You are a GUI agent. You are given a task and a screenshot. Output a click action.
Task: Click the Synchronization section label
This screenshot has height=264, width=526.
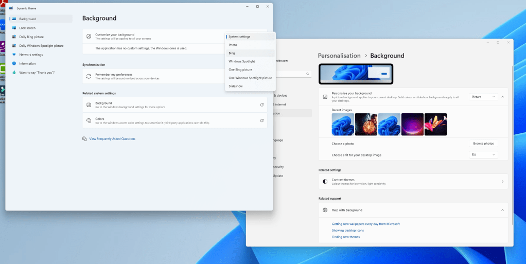94,65
